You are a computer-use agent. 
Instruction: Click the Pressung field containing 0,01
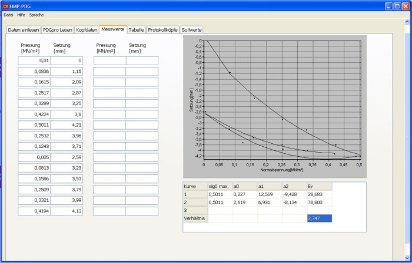pyautogui.click(x=34, y=60)
